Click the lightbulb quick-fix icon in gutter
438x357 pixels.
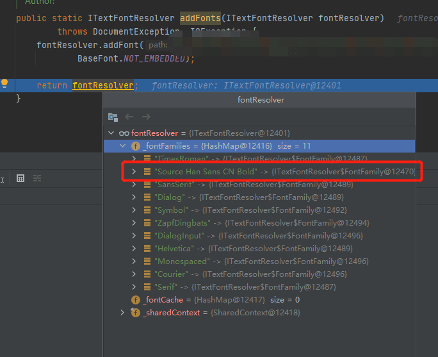coord(4,83)
